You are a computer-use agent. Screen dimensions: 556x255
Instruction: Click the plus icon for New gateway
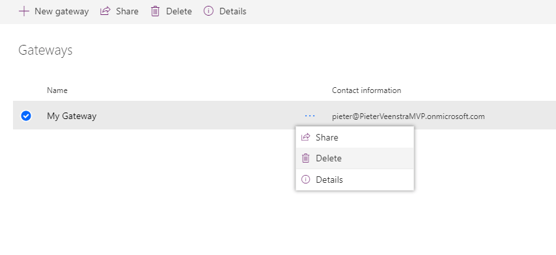coord(23,11)
